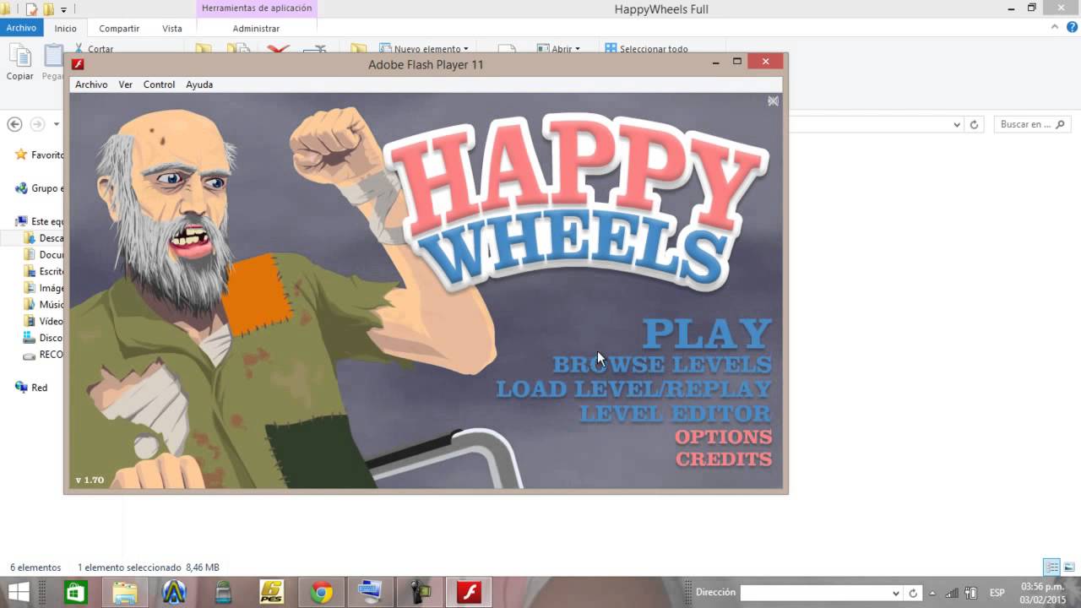This screenshot has width=1081, height=608.
Task: Click new folder icon in quick access toolbar
Action: (48, 9)
